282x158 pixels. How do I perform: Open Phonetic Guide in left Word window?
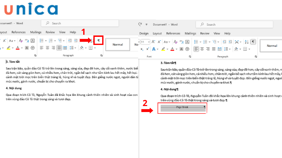coord(27,41)
